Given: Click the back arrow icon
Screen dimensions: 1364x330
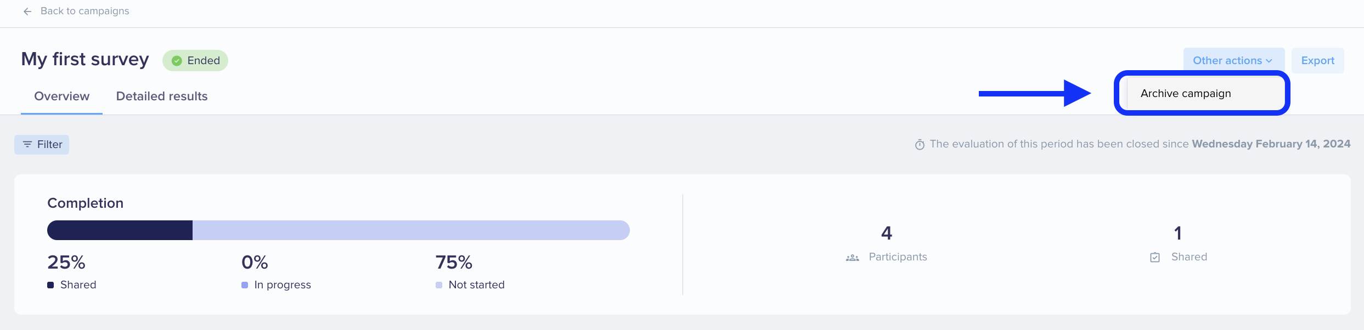Looking at the screenshot, I should 27,12.
